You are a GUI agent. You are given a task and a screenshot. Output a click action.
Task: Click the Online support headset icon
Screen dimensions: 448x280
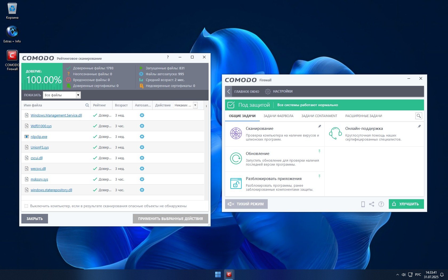[x=335, y=133]
